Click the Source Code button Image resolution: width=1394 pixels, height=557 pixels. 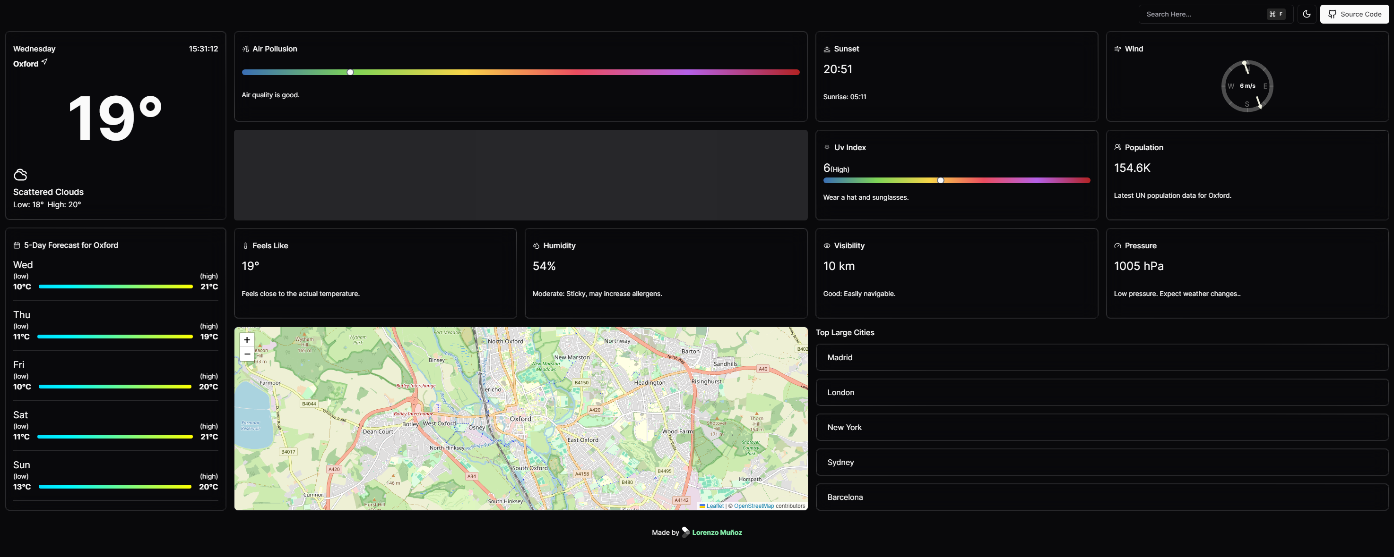[1354, 14]
